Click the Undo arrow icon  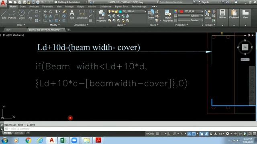point(43,2)
